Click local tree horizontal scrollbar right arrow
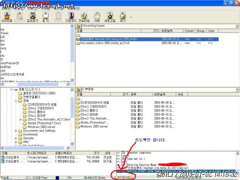The image size is (240, 180). 68,148
